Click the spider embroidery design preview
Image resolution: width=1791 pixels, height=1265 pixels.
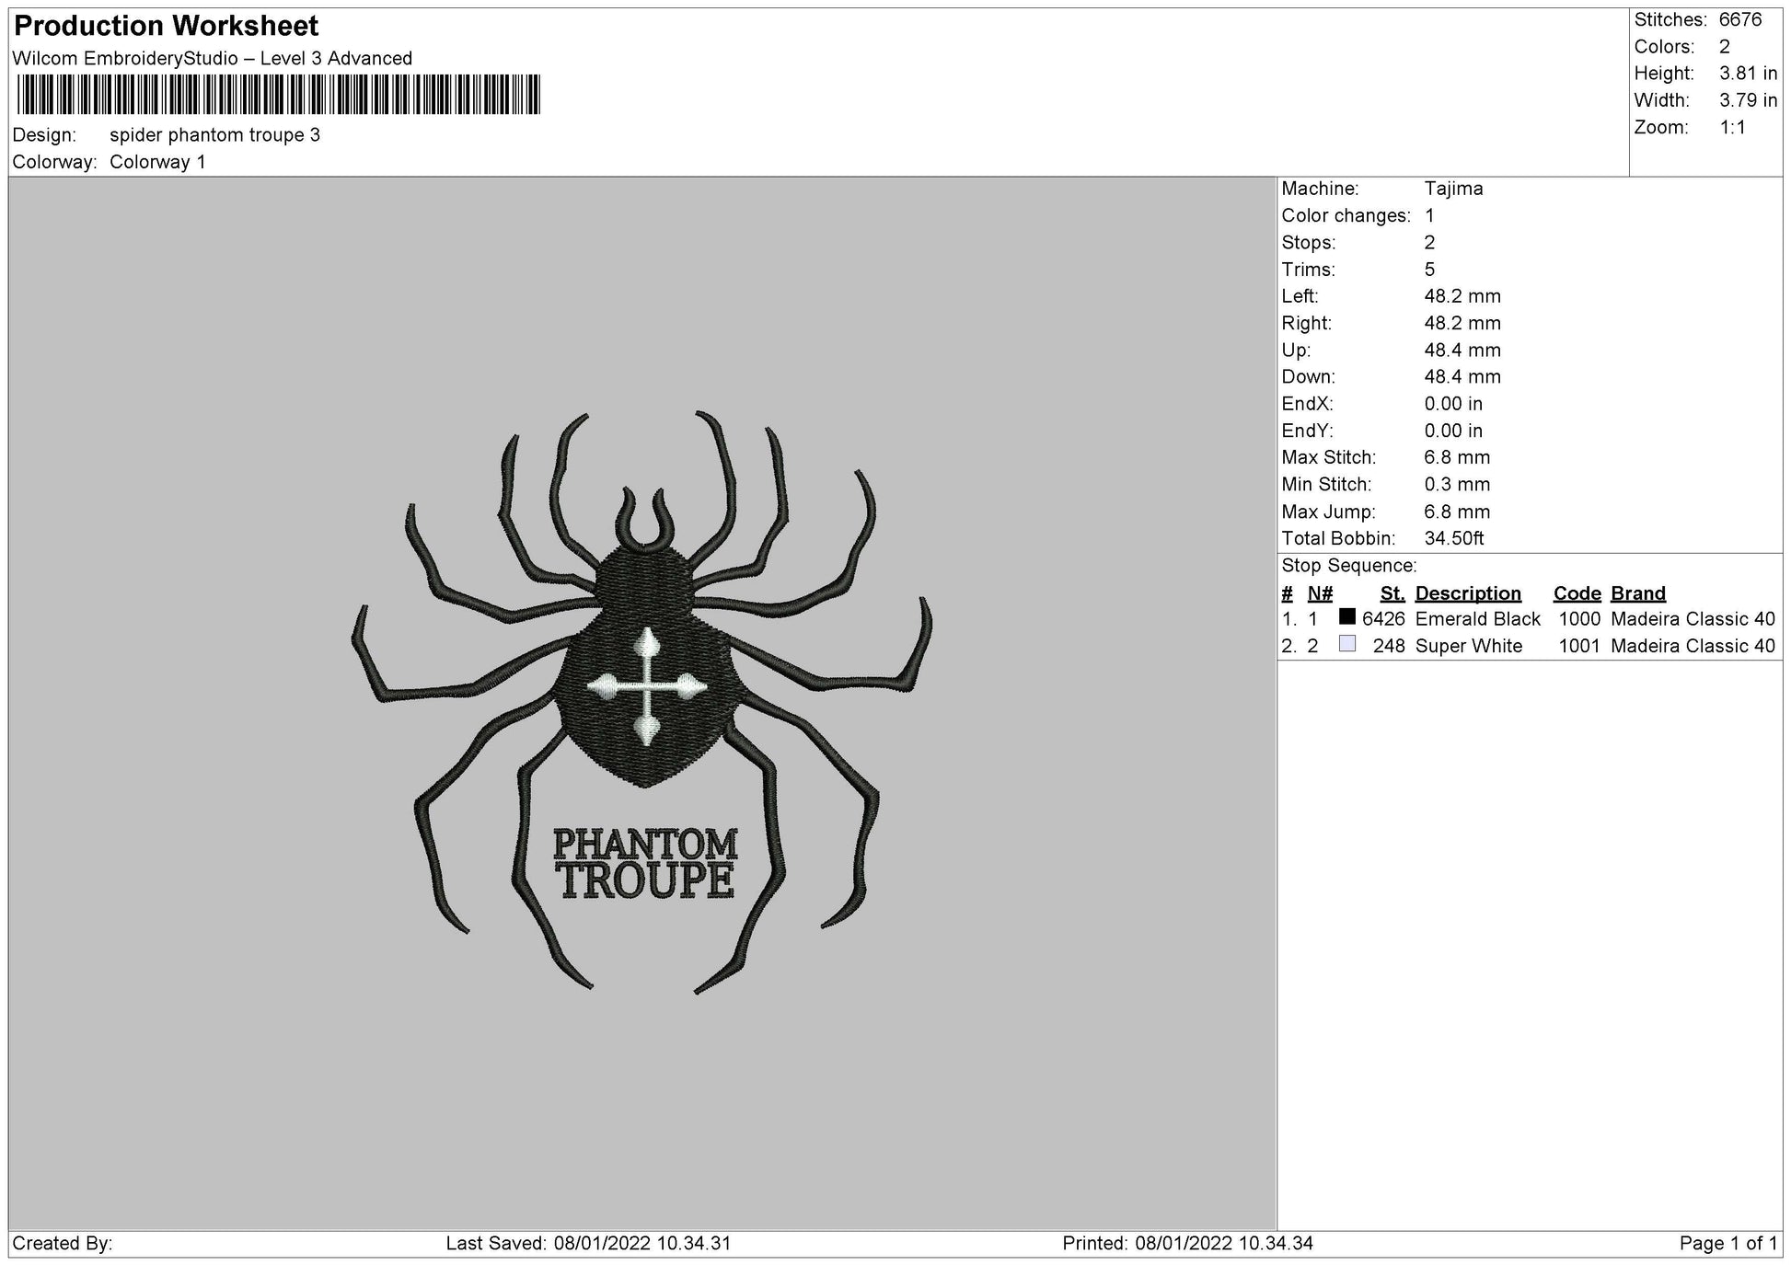[x=642, y=702]
